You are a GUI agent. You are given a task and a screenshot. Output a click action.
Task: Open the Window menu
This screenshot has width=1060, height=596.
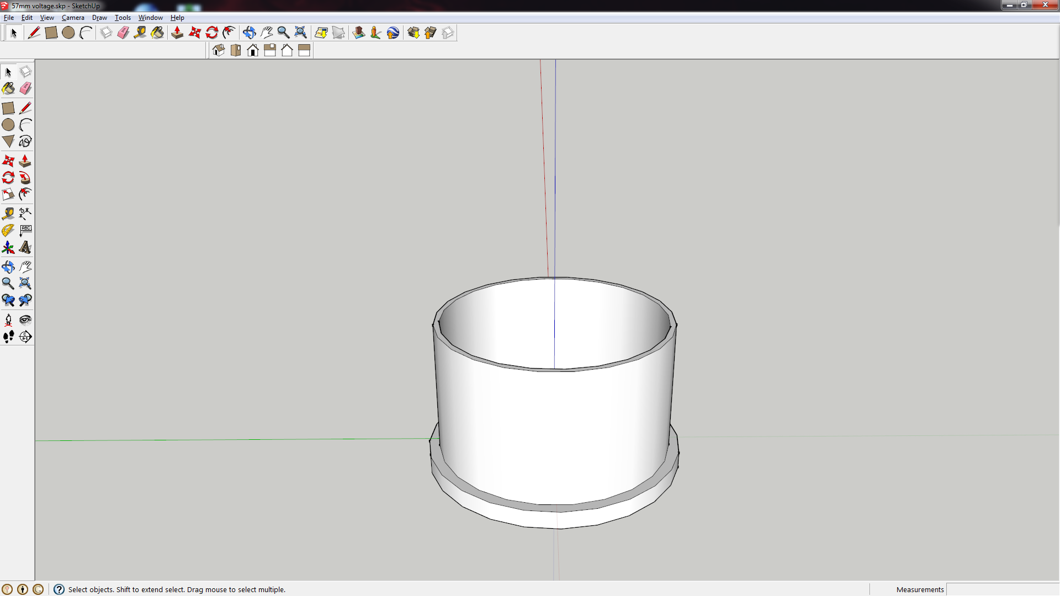[x=150, y=18]
